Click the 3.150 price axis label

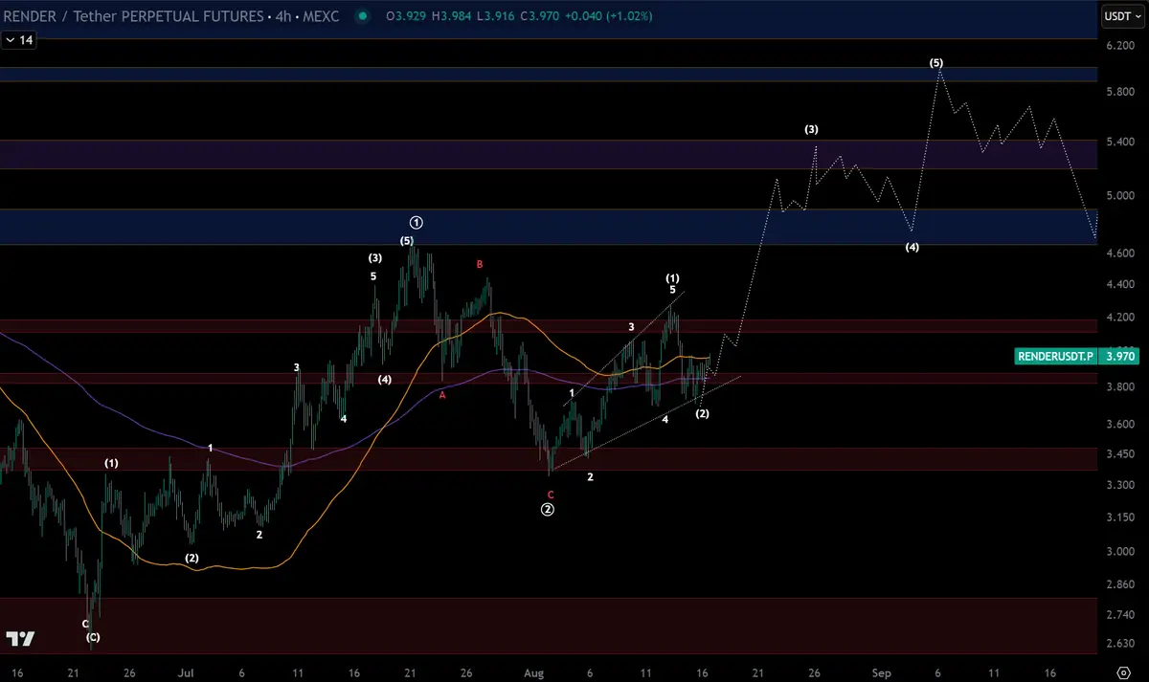[x=1121, y=517]
